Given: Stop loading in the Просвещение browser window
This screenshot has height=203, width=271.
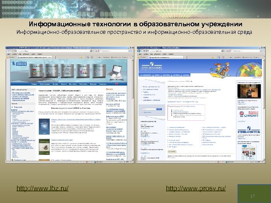Looking at the screenshot, I should click(x=228, y=51).
